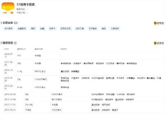166x115 pixels.
Task: Open investor 嘉实基金 in C轮 row
Action: [151, 78]
